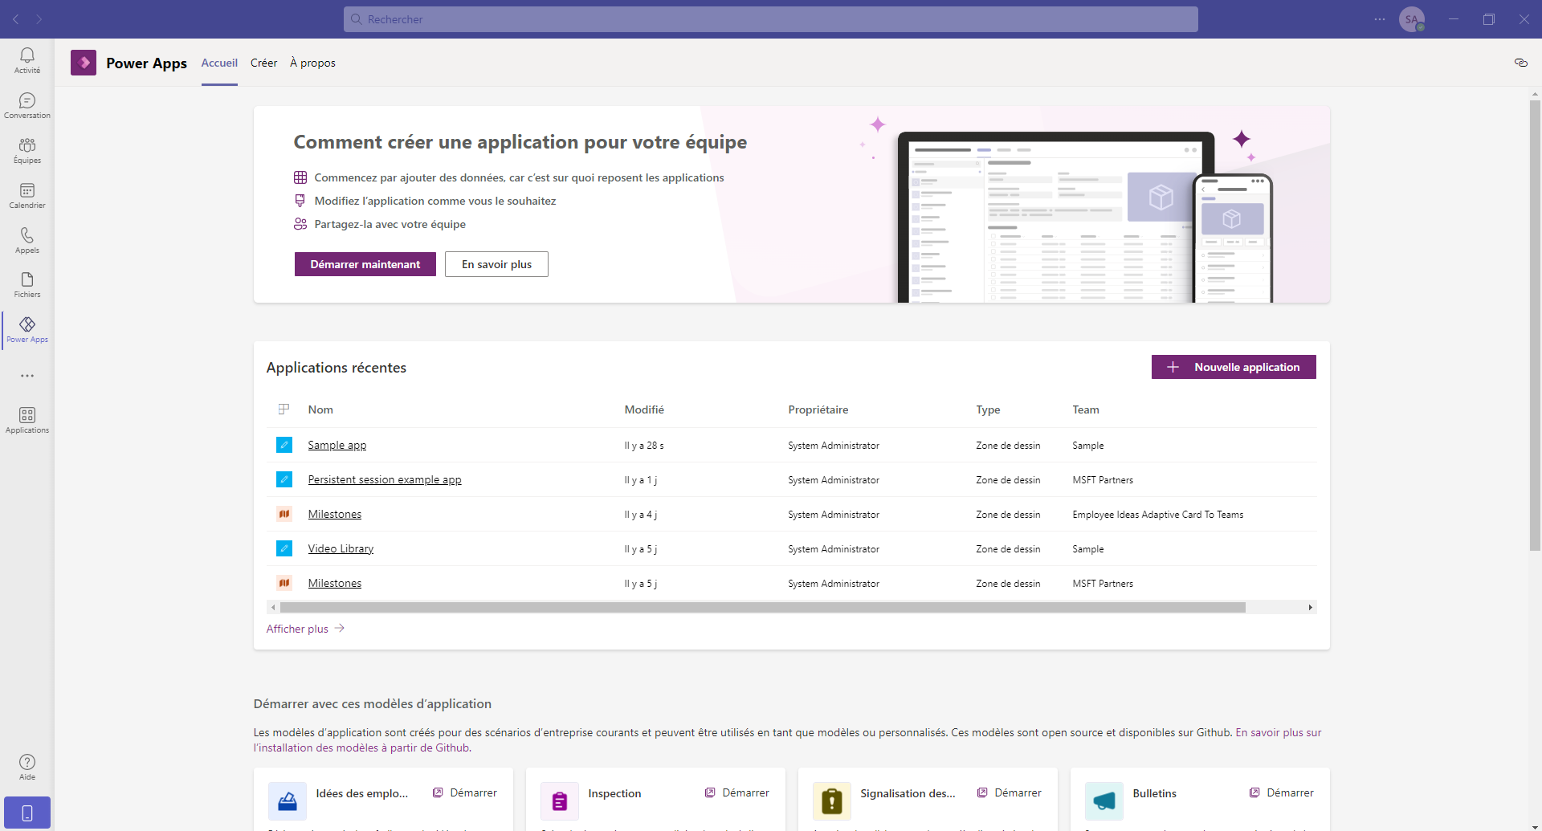This screenshot has width=1542, height=831.
Task: Click the left arrow of table scrollbar
Action: (273, 608)
